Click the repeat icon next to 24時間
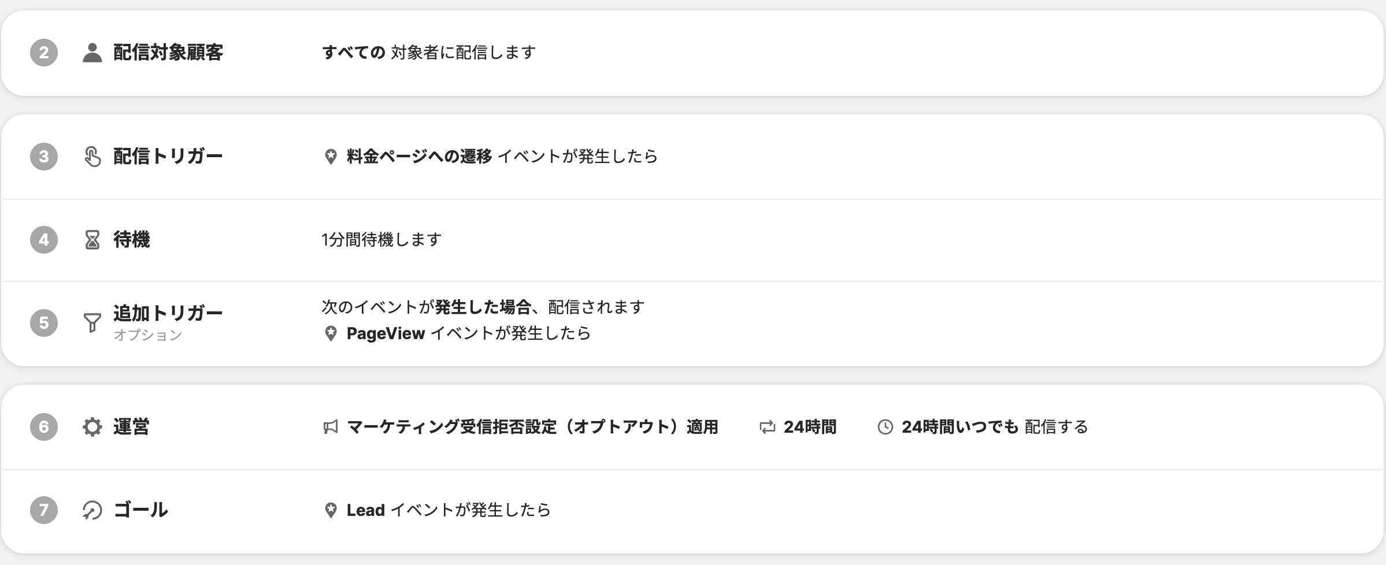Viewport: 1386px width, 565px height. [767, 427]
